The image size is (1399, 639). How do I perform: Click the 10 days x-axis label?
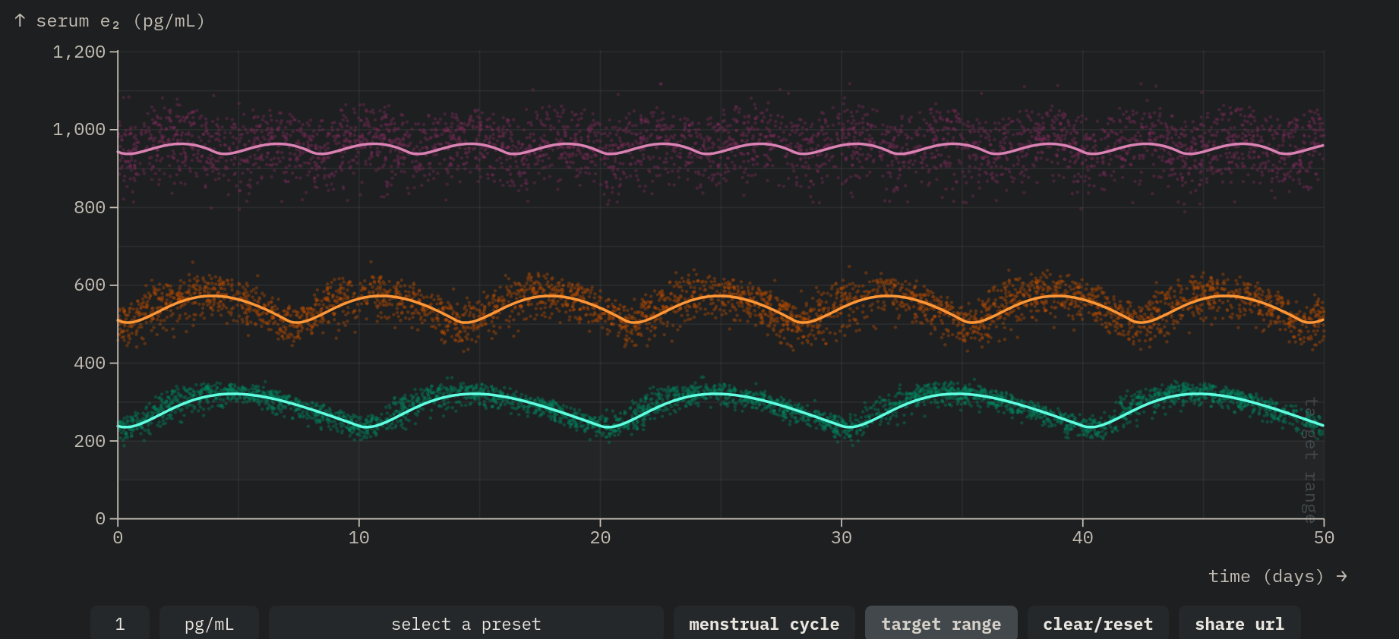pos(359,538)
